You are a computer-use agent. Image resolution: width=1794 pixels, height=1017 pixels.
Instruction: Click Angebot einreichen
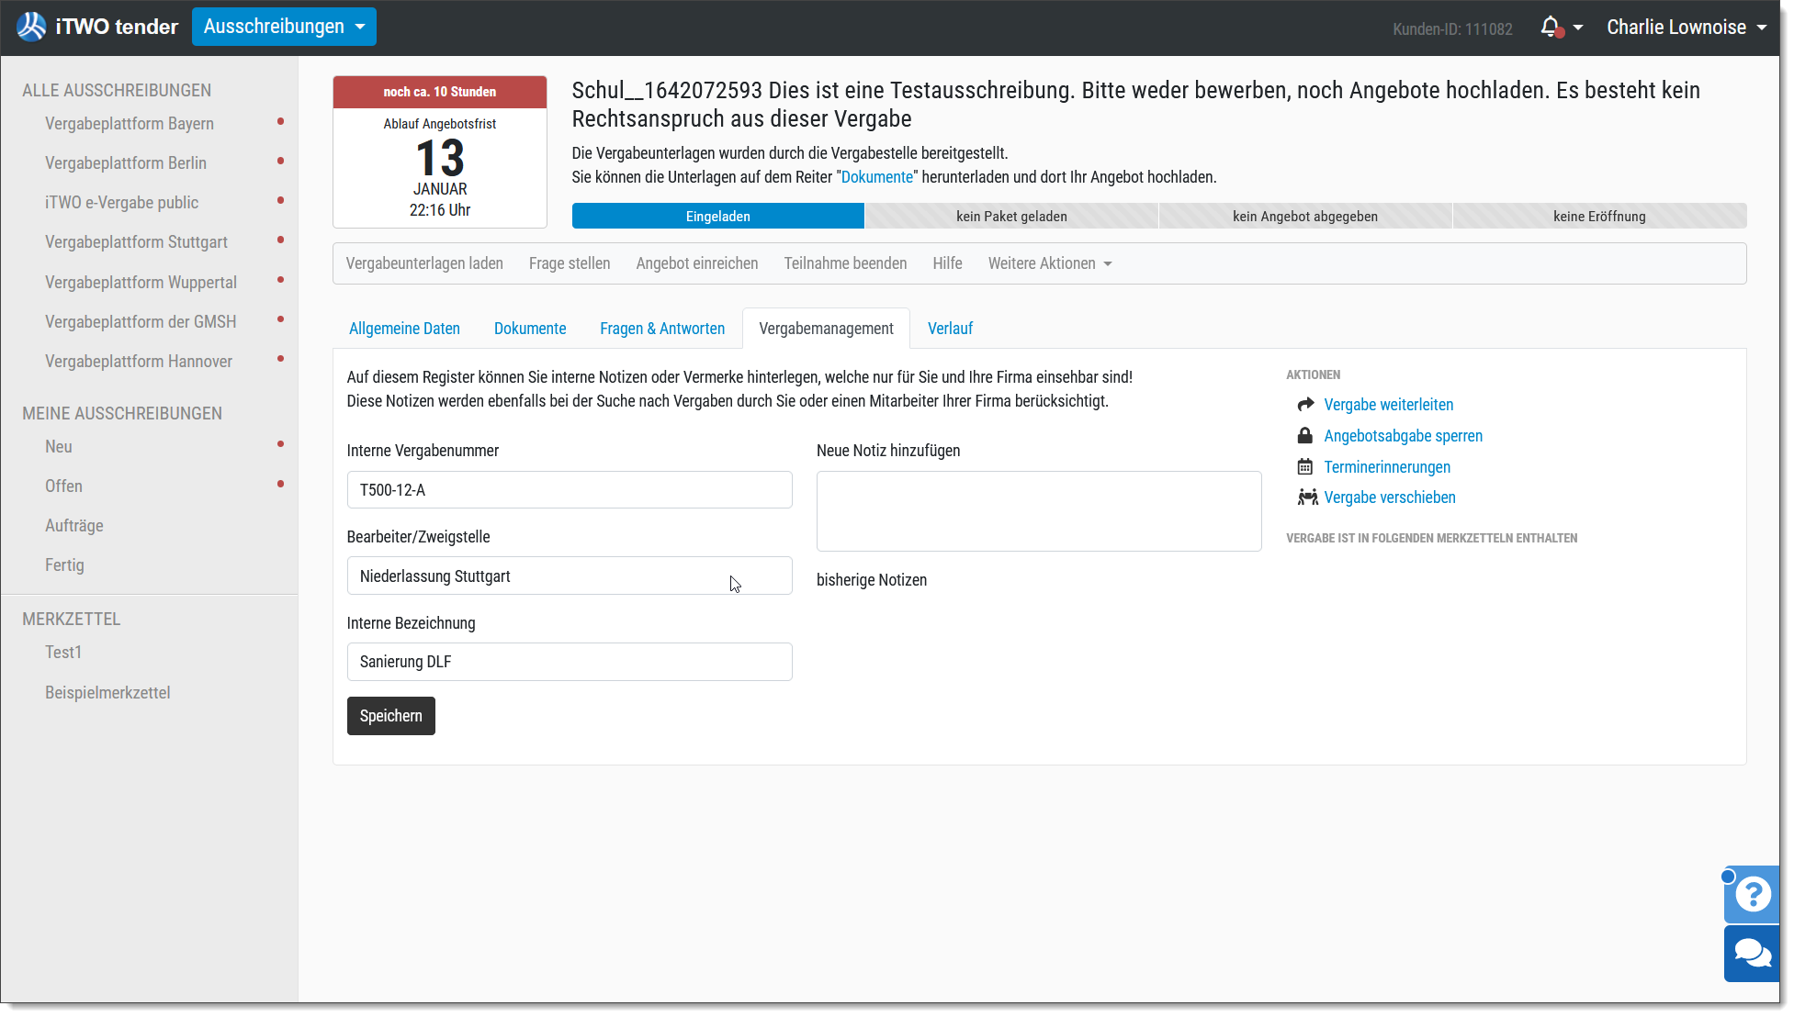click(697, 263)
